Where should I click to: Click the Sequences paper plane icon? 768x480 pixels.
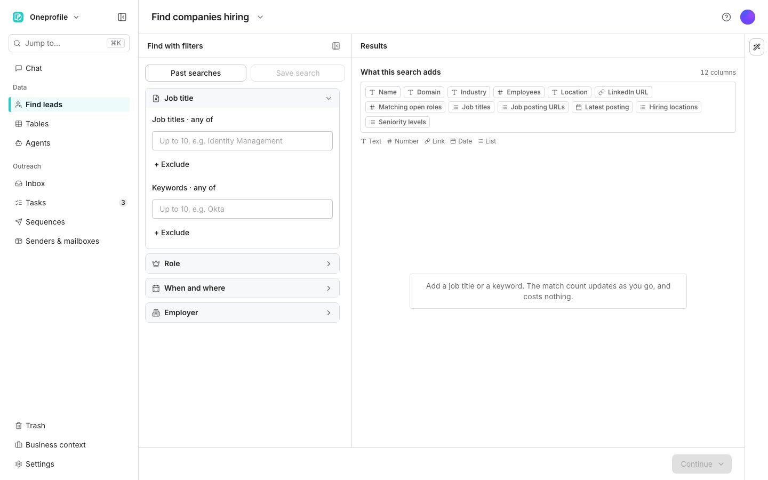[19, 222]
